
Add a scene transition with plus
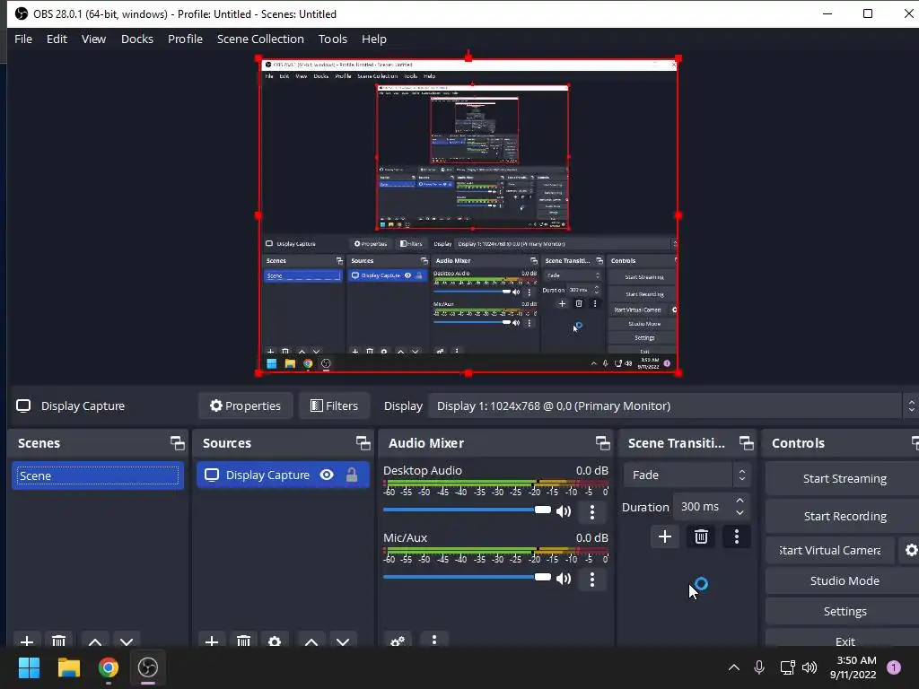665,536
